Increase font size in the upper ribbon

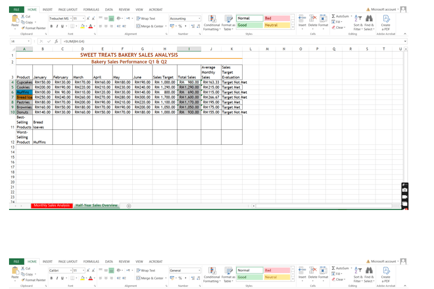coord(88,19)
